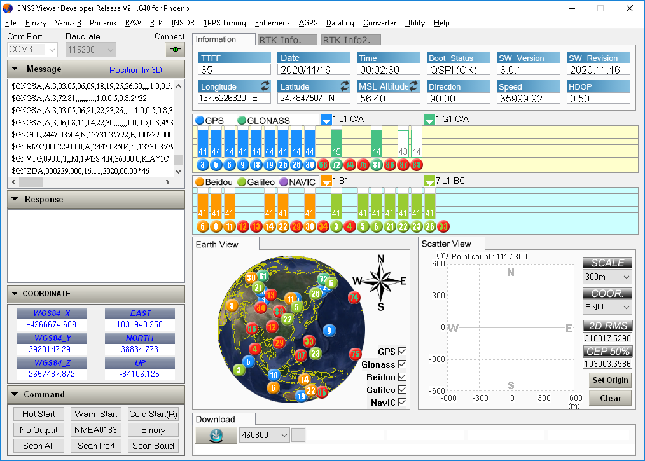Screen dimensions: 645x461
Task: Open the 1:B1I signal dropdown
Action: (326, 181)
